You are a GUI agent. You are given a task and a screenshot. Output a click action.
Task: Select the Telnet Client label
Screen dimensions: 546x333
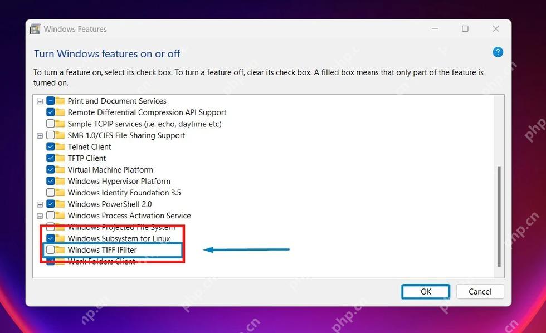tap(90, 147)
